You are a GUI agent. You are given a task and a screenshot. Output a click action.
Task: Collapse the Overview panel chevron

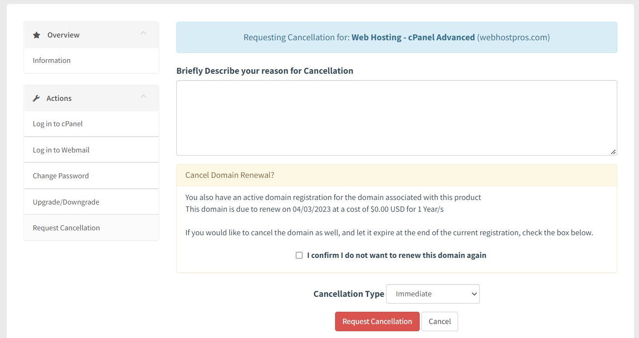click(x=143, y=33)
